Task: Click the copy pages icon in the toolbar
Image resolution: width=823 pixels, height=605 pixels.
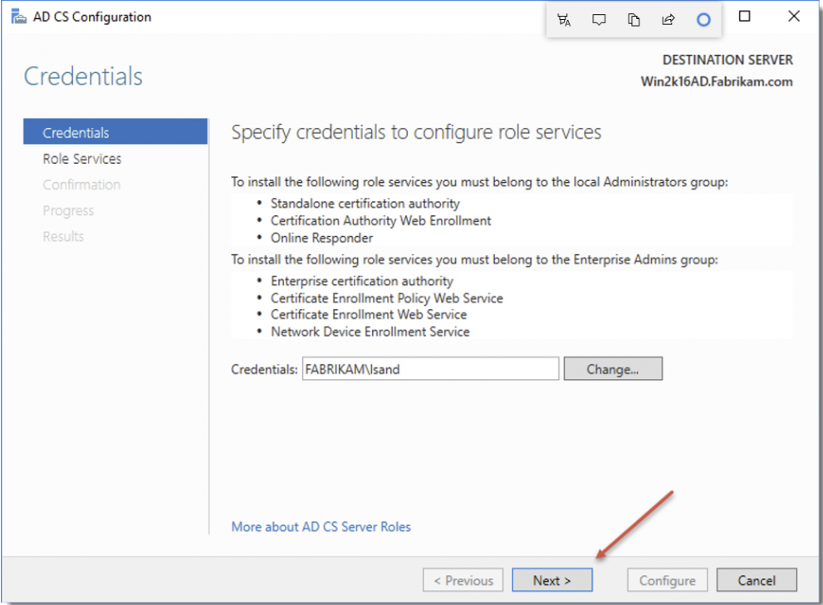Action: (634, 20)
